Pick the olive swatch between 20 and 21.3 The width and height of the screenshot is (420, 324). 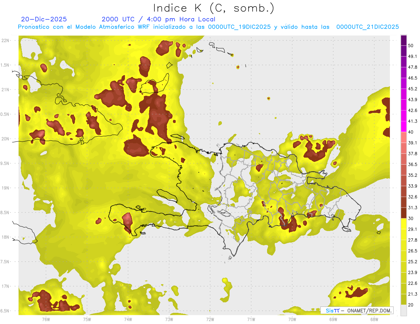[404, 299]
